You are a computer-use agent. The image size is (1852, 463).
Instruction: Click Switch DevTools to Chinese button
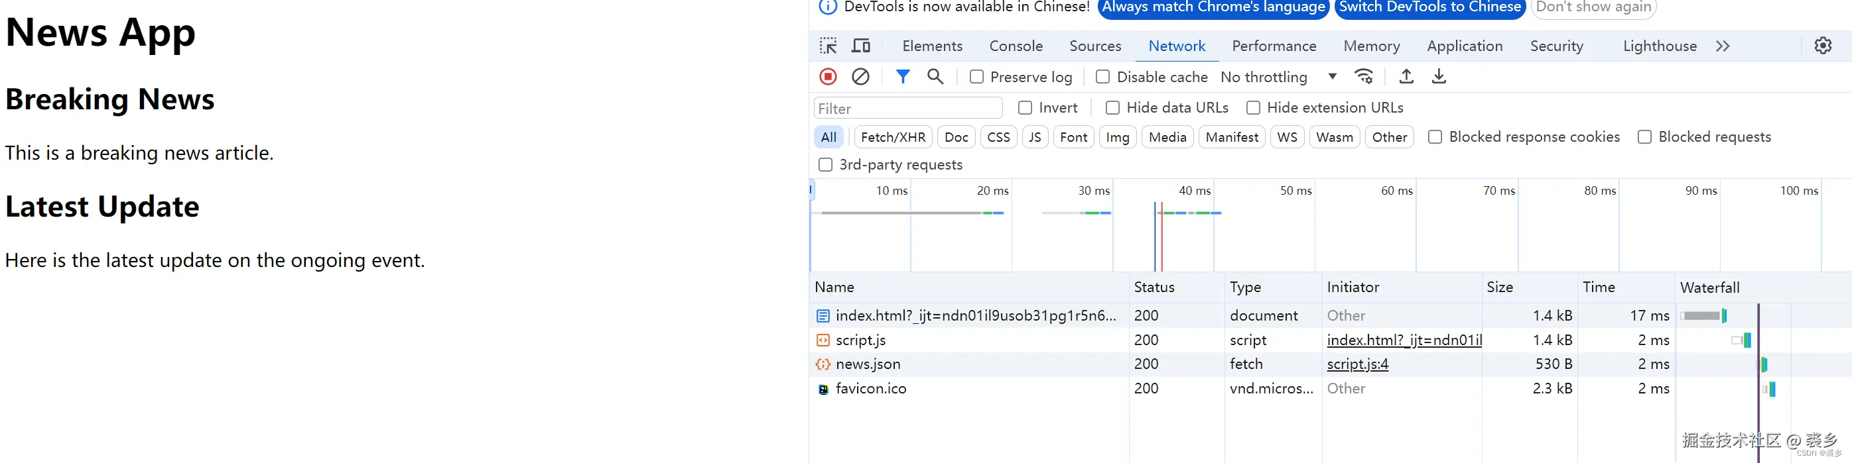coord(1430,8)
